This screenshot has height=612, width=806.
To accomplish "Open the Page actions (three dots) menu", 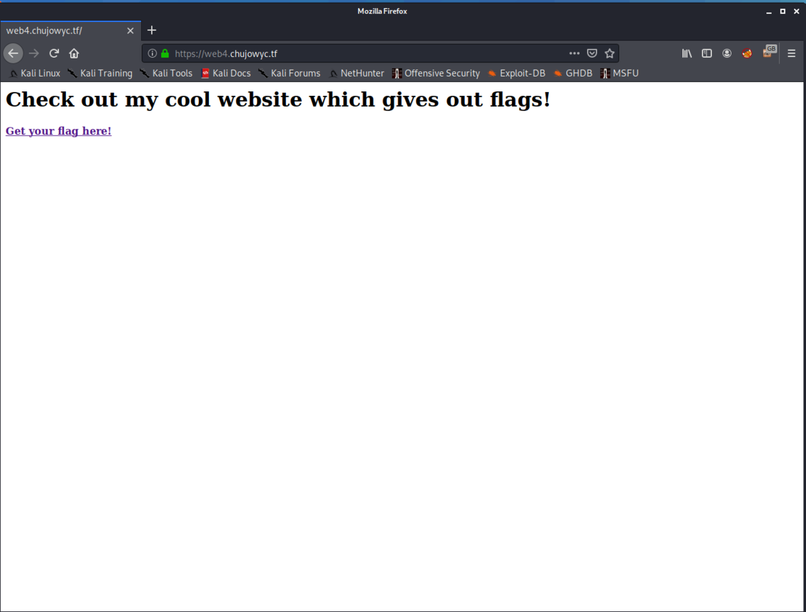I will pyautogui.click(x=574, y=53).
